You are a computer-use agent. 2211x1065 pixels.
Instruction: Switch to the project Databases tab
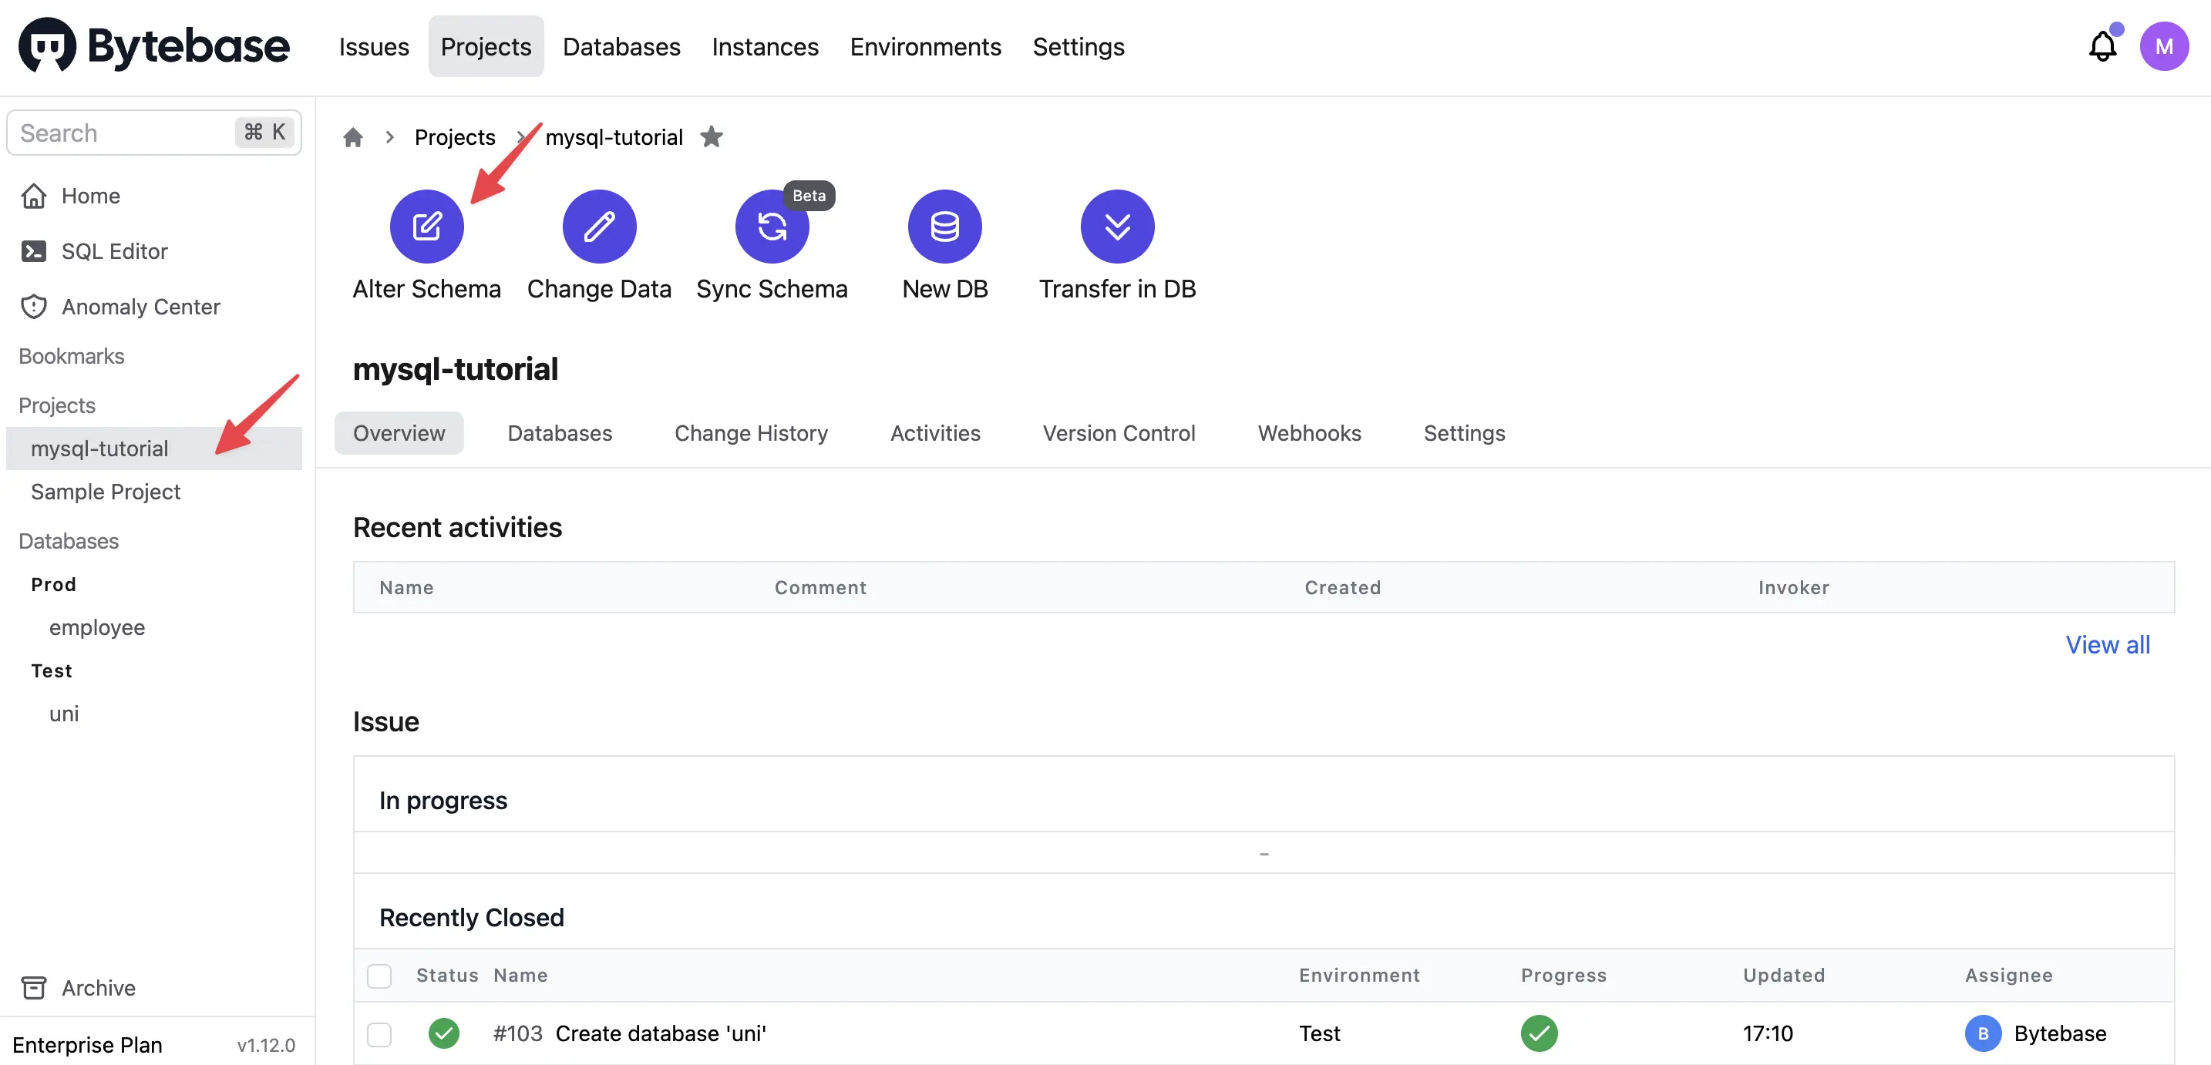[560, 433]
